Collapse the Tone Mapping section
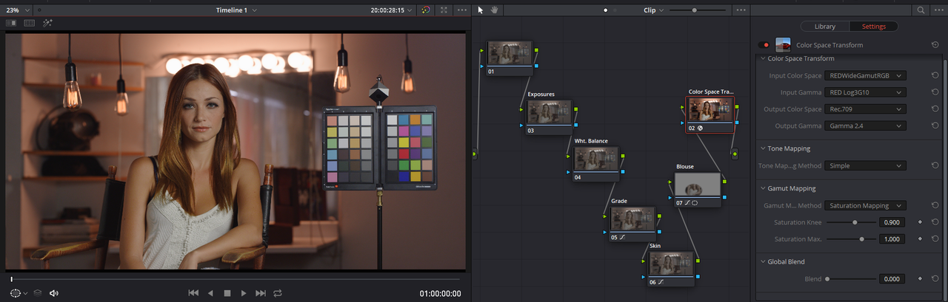Viewport: 948px width, 302px height. pyautogui.click(x=762, y=148)
